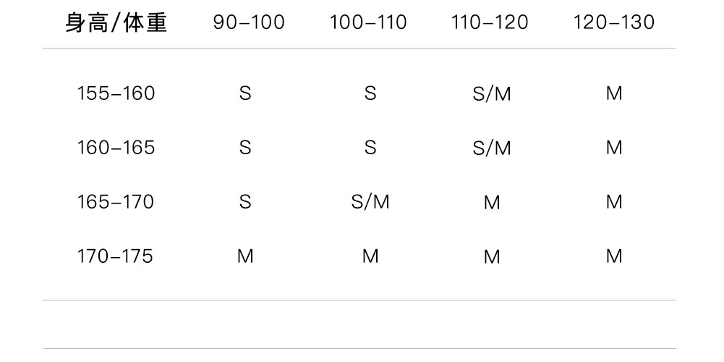Click M for 165-170 height, 110-120 weight
Screen dimensions: 724x362
pyautogui.click(x=492, y=203)
